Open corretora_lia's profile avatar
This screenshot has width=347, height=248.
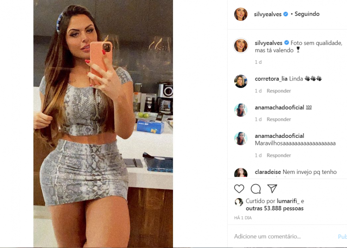(241, 81)
